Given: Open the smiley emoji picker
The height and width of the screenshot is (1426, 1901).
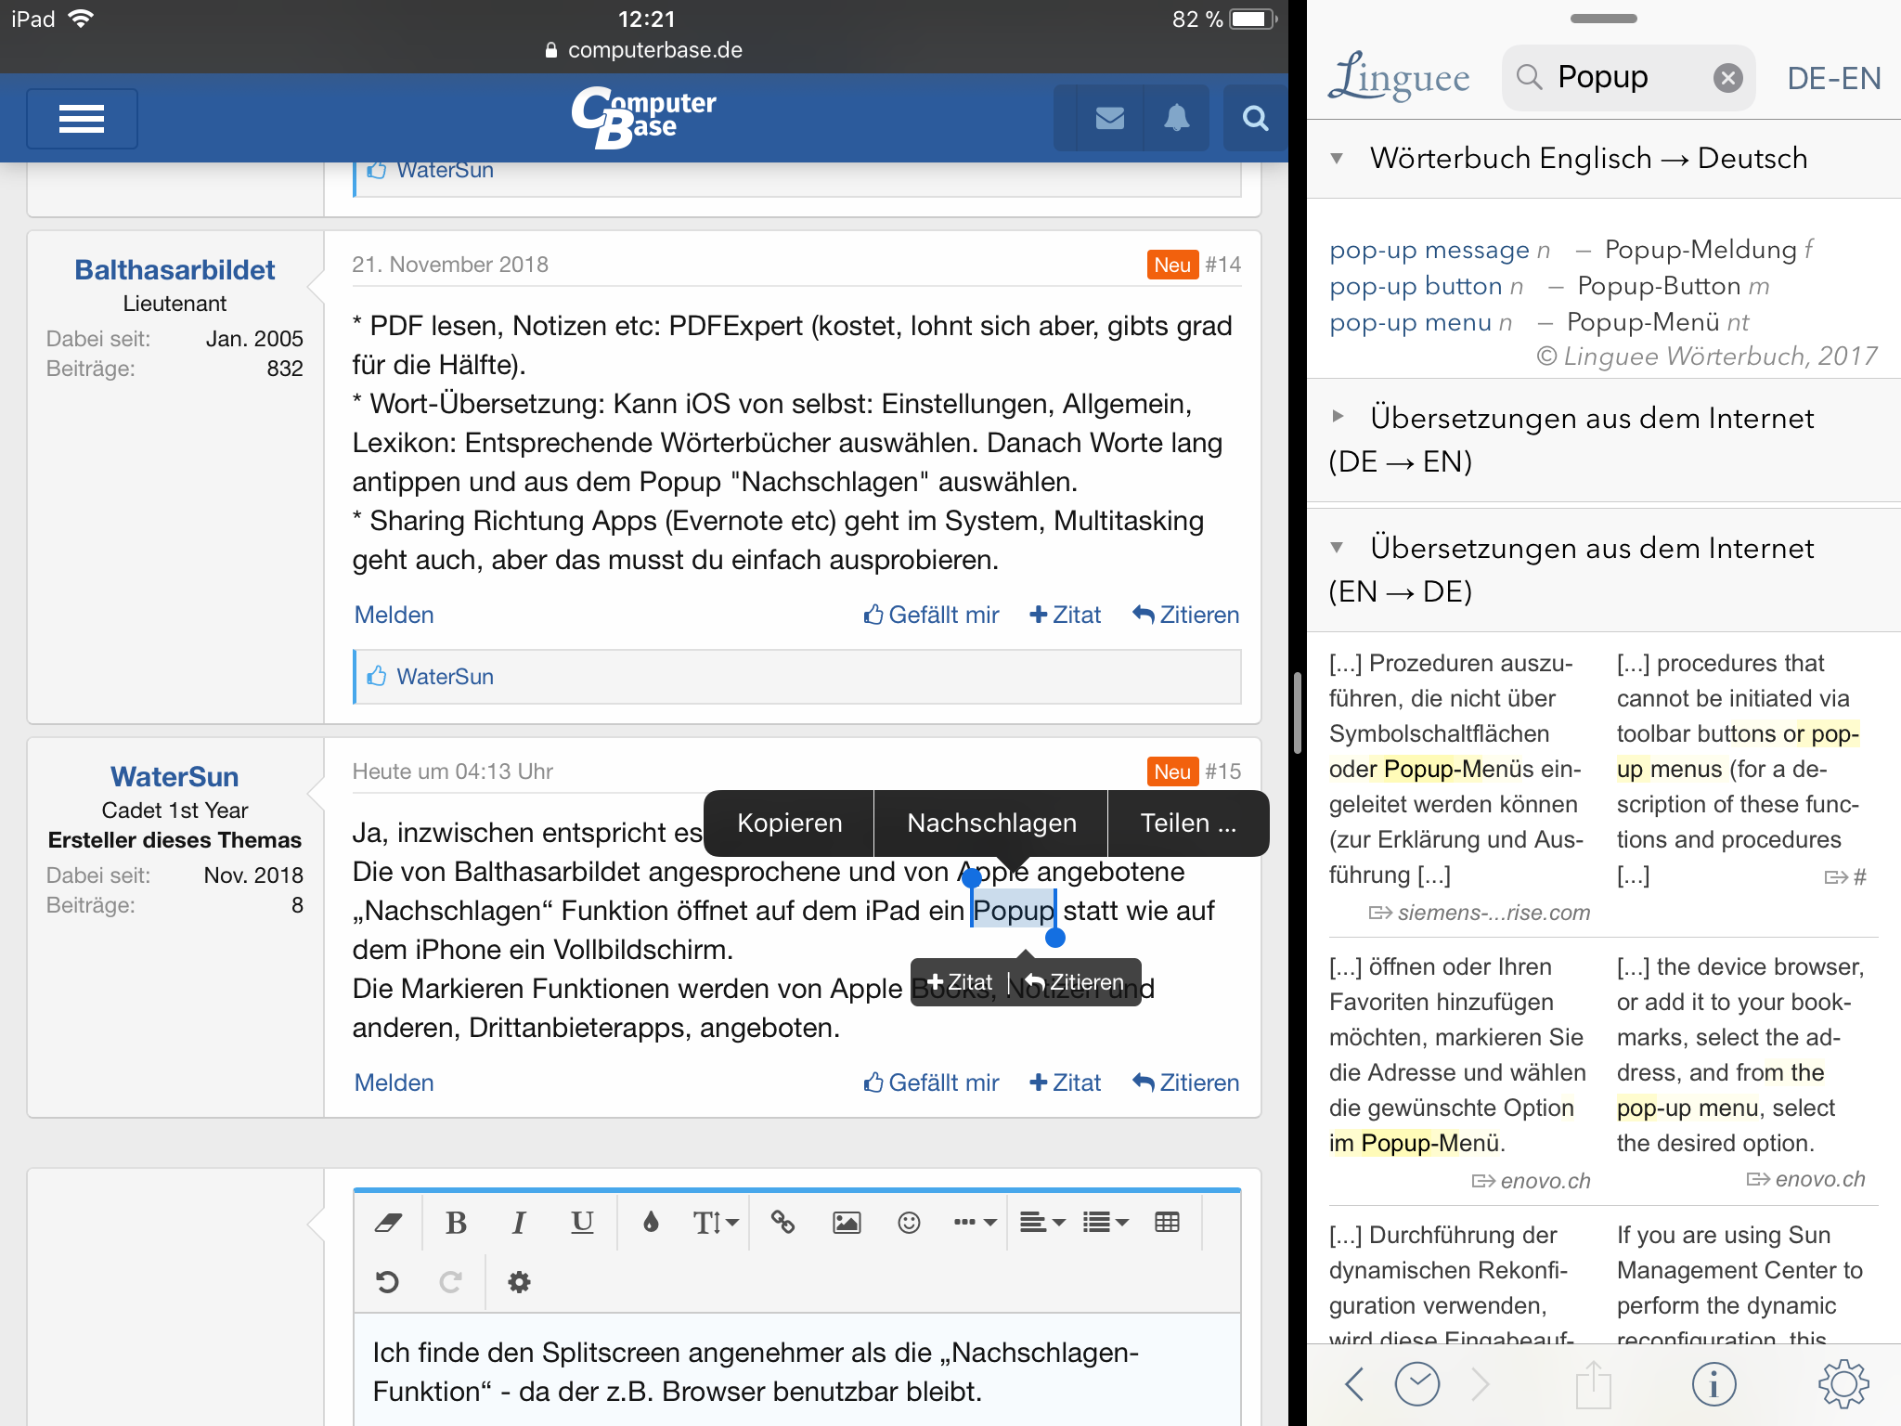Looking at the screenshot, I should coord(910,1222).
